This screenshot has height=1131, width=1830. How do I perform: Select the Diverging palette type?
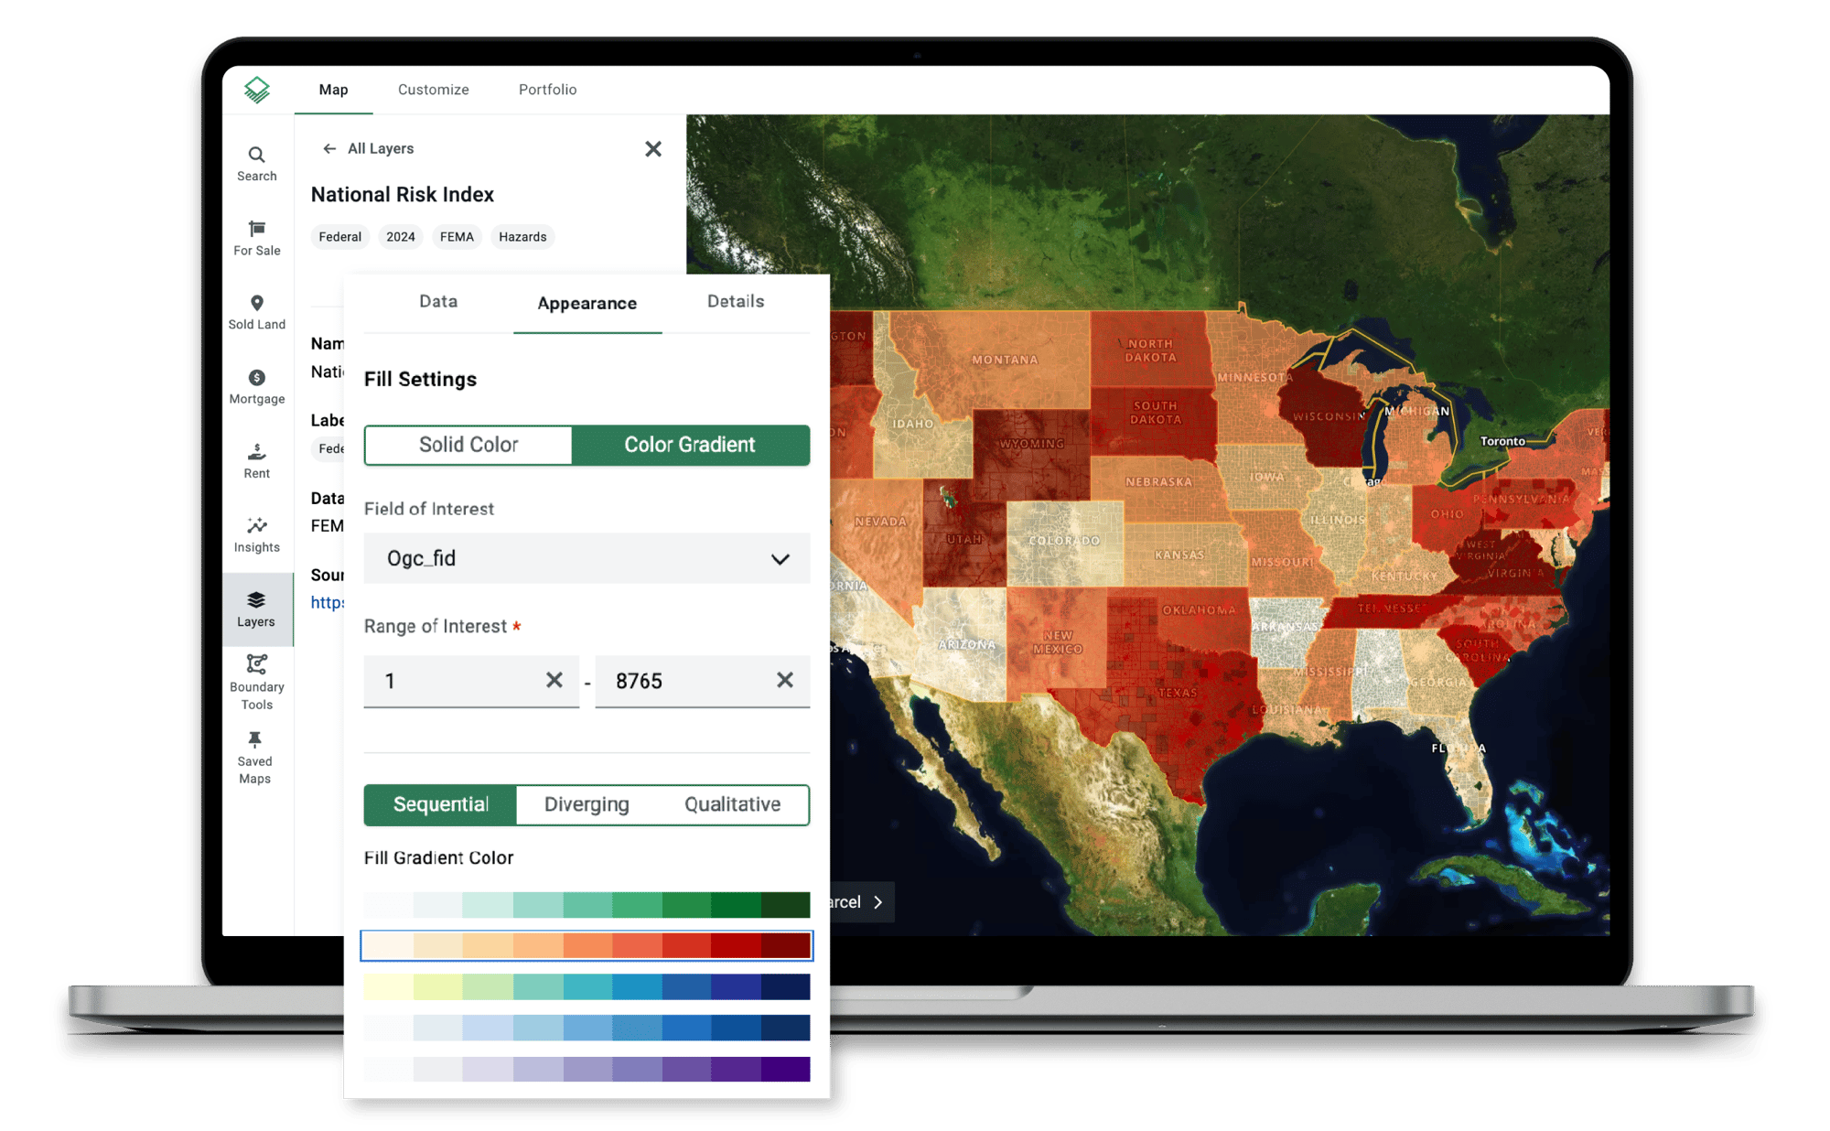[x=587, y=804]
